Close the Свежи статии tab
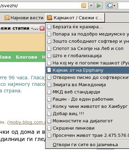The width and height of the screenshot is (129, 152). click(x=42, y=28)
